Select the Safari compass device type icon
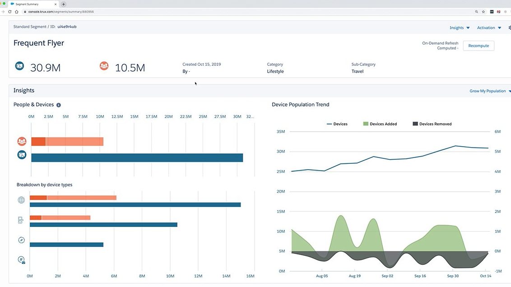511x287 pixels. pos(21,240)
